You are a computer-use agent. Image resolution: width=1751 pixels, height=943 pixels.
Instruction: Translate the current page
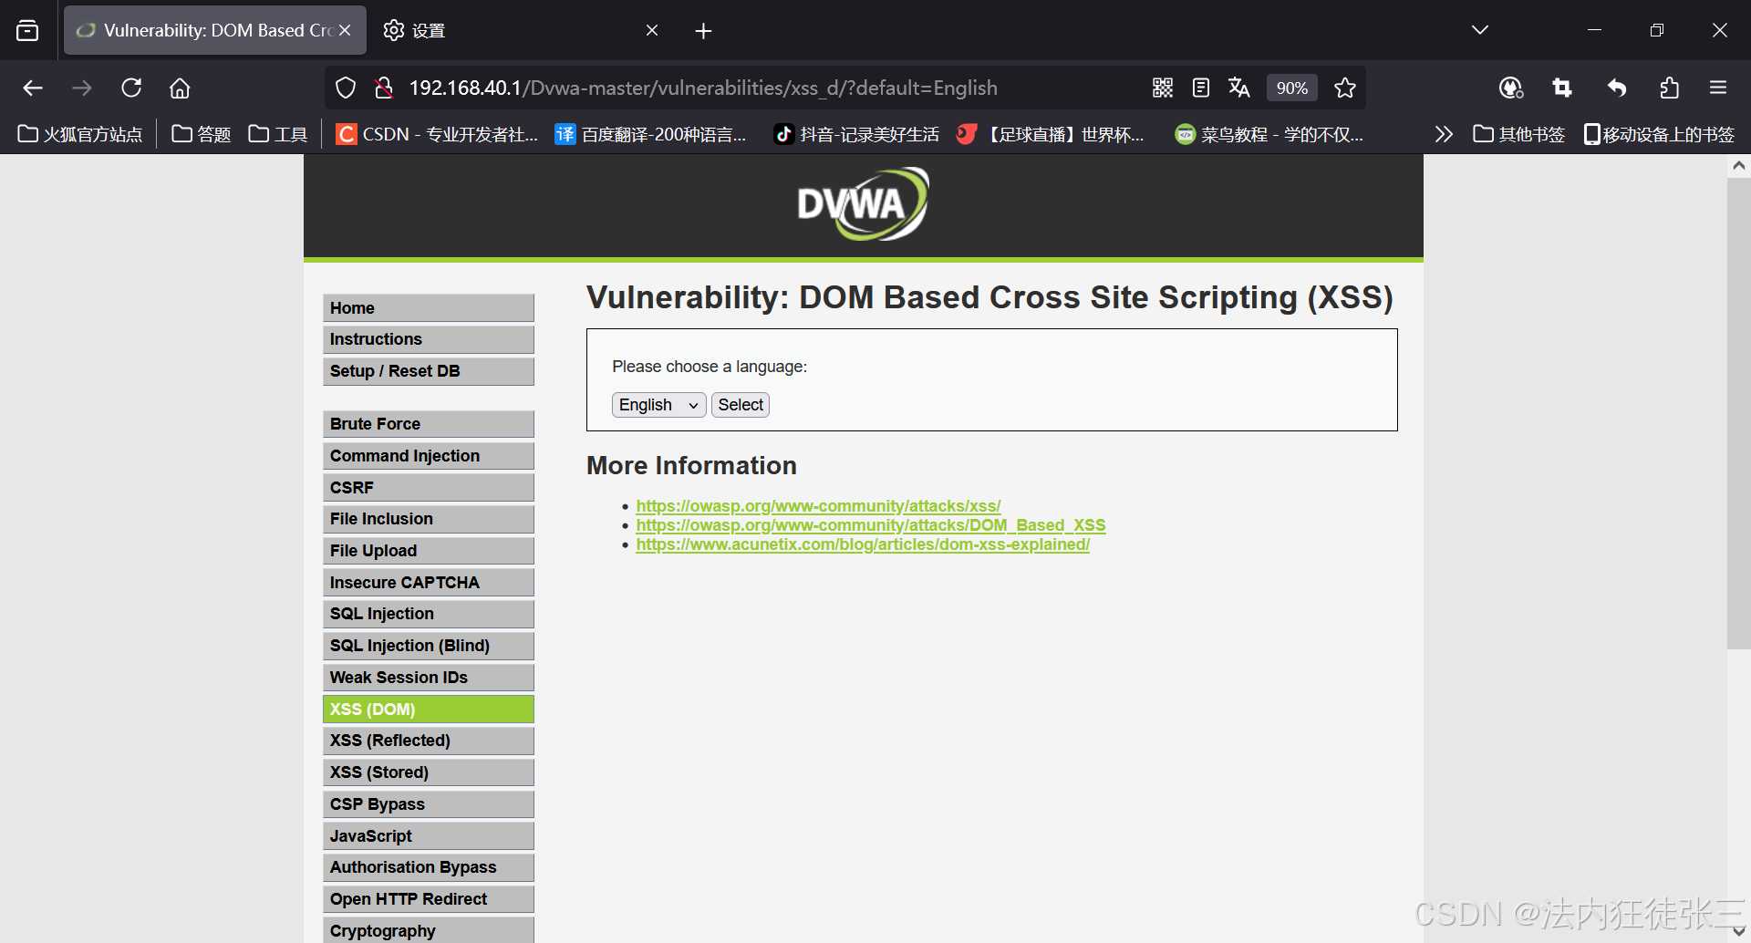(1238, 88)
